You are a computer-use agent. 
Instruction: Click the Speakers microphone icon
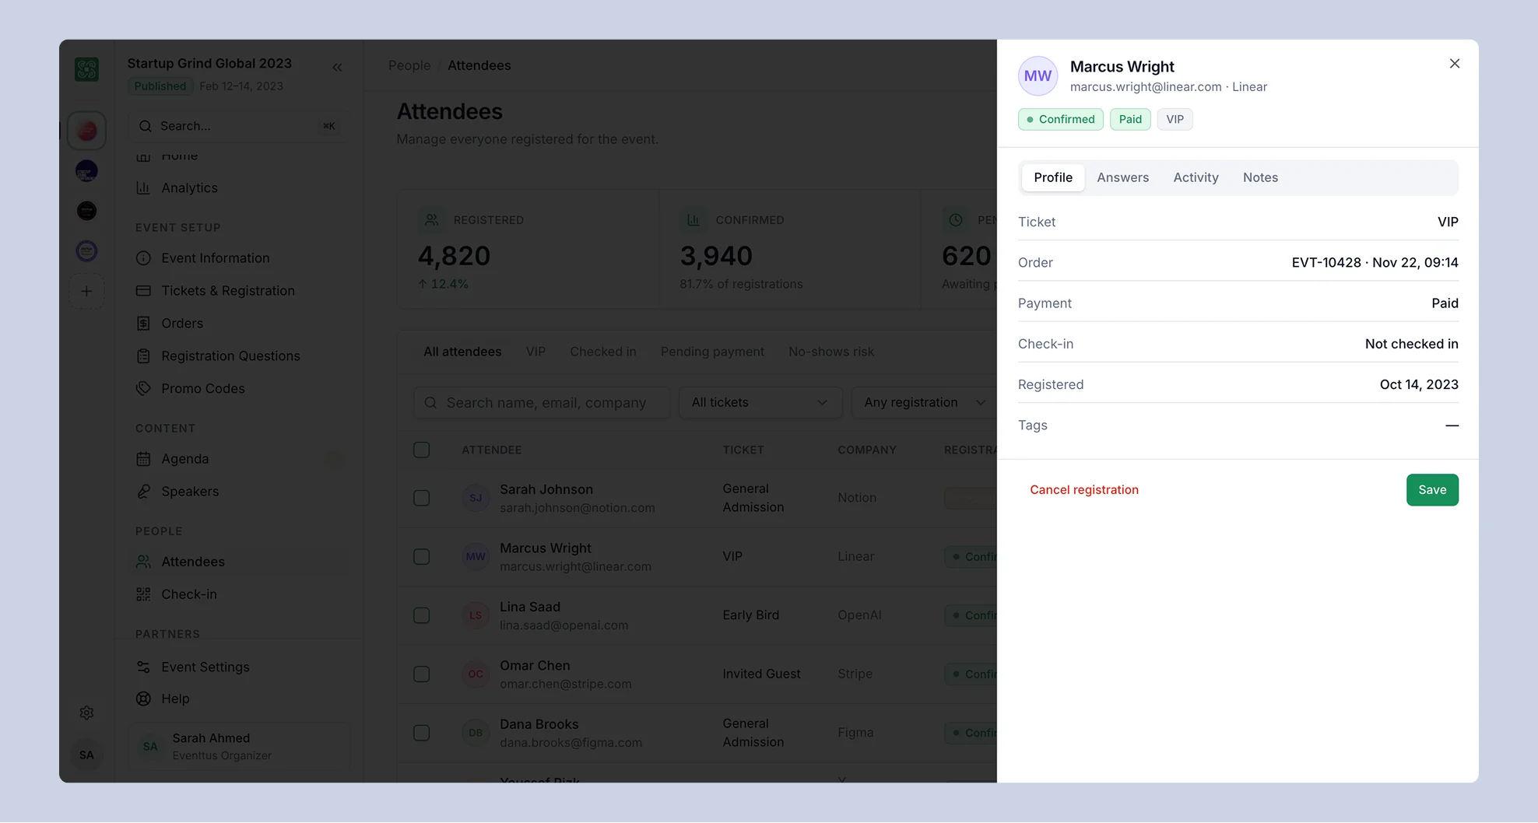[143, 492]
